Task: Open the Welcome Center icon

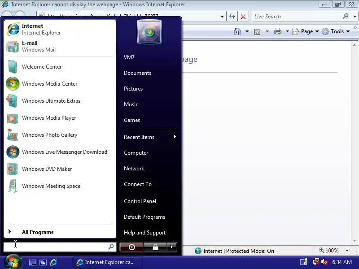Action: point(13,67)
